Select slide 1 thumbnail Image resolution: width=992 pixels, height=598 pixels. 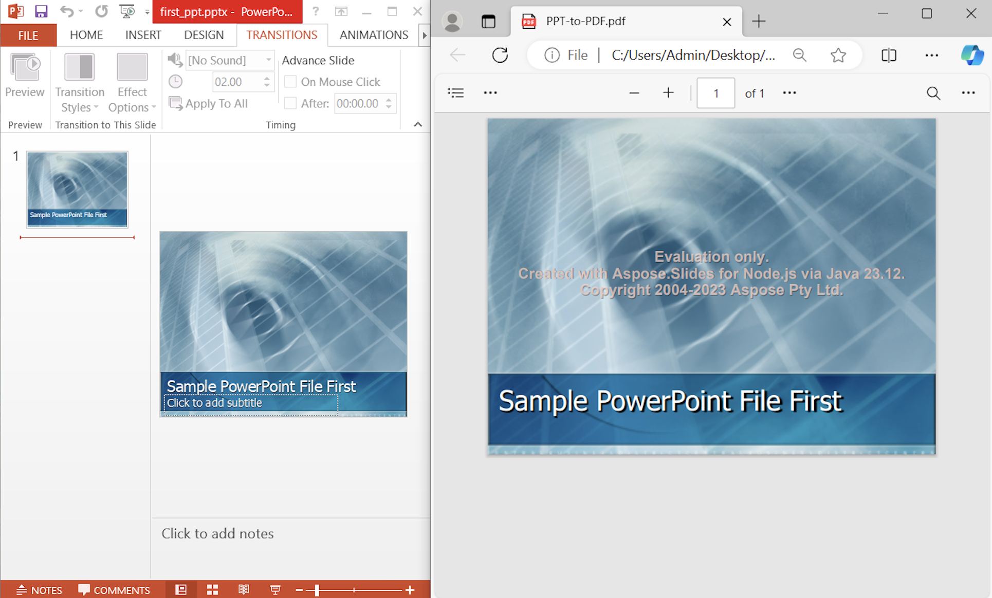(77, 189)
